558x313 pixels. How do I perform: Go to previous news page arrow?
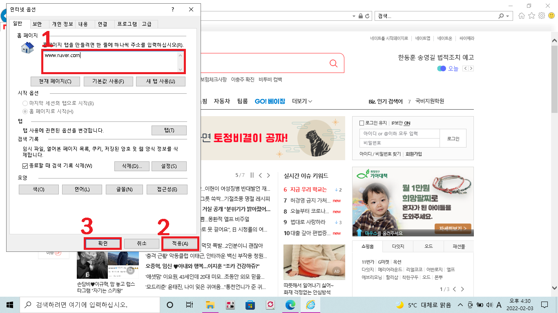(x=260, y=175)
